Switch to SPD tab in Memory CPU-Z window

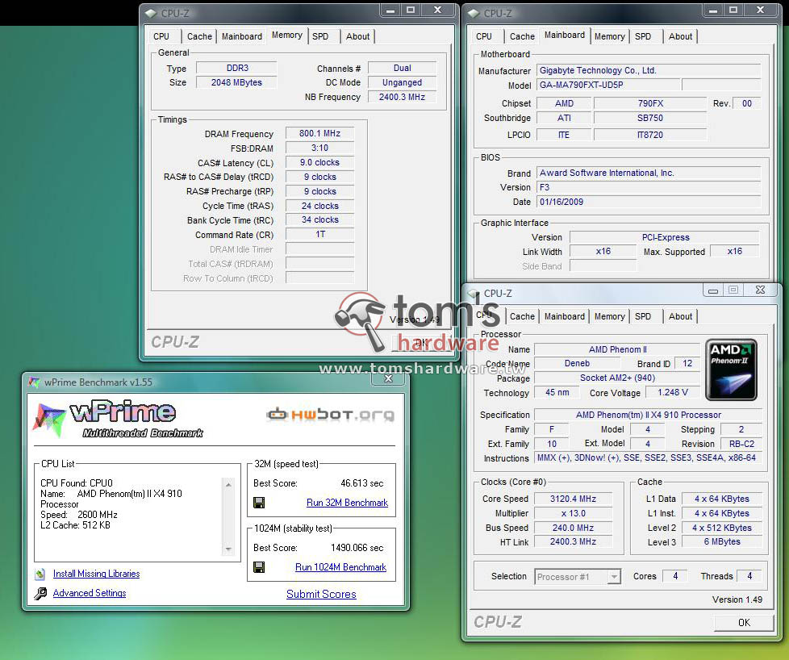click(320, 36)
